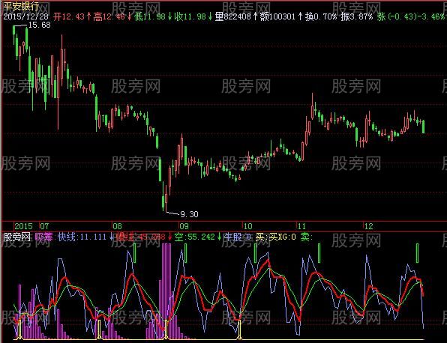Select the 11 month marker on timeline
The width and height of the screenshot is (447, 343).
click(x=301, y=226)
